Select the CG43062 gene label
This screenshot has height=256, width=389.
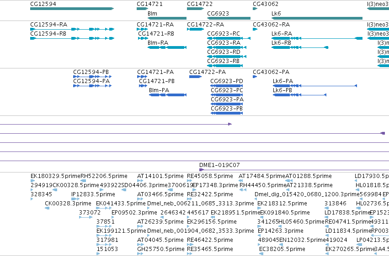point(266,4)
